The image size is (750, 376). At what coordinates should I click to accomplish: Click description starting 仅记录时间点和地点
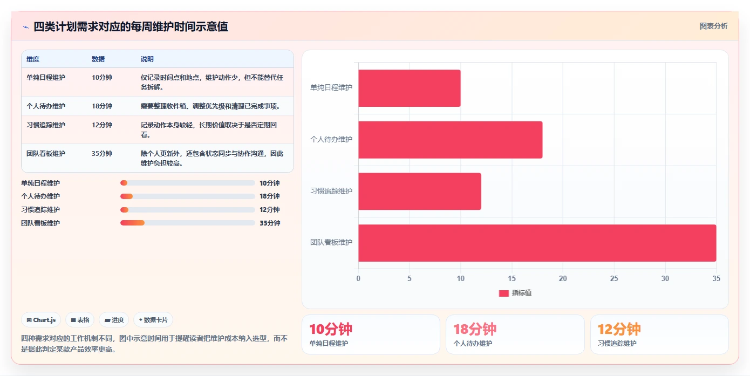tap(212, 82)
